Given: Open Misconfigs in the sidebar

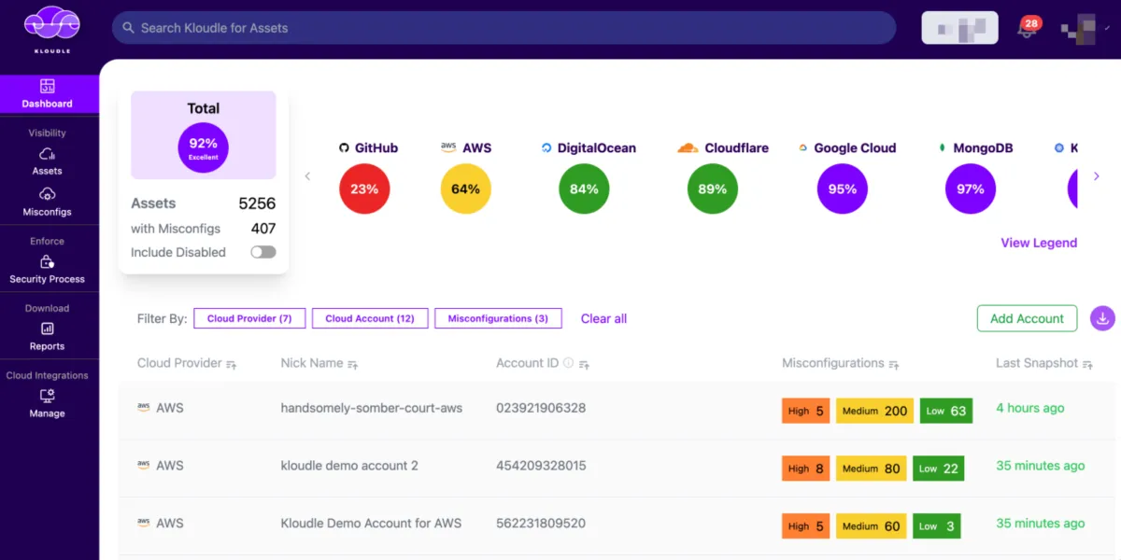Looking at the screenshot, I should (47, 202).
